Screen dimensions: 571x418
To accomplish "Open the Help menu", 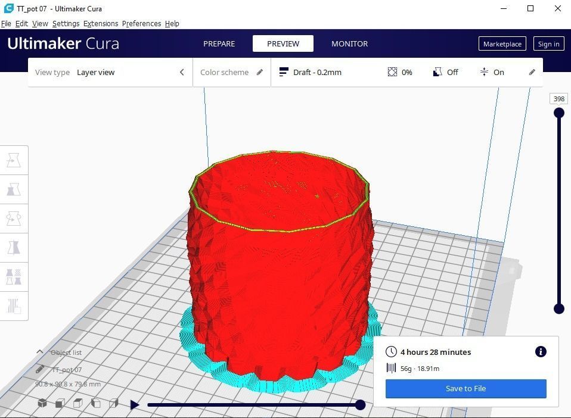I will pyautogui.click(x=172, y=24).
